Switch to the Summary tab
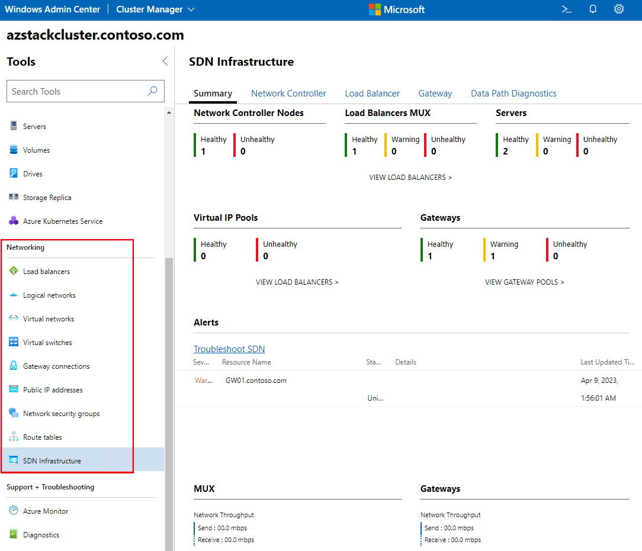Screen dimensions: 642x551 (x=213, y=94)
